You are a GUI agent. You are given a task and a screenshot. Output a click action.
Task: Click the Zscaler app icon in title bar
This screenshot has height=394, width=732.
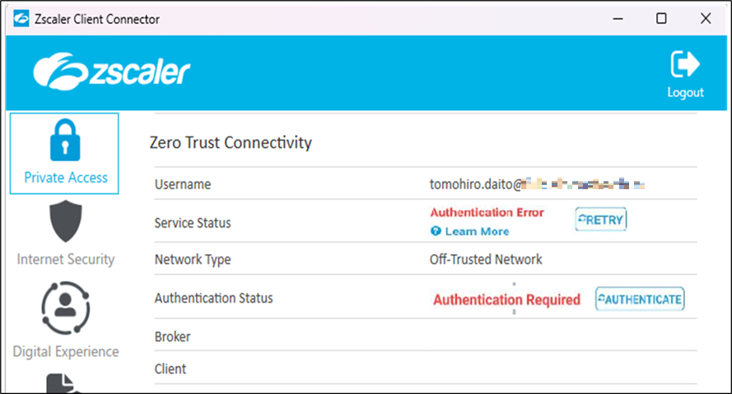[22, 18]
